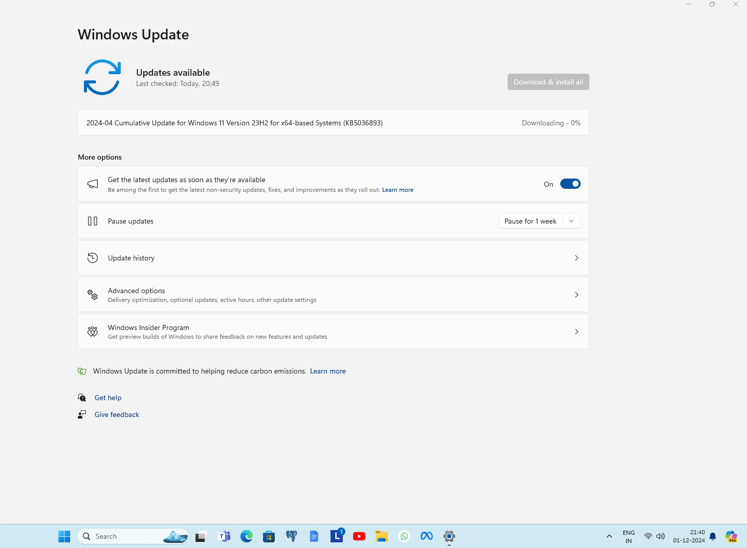747x548 pixels.
Task: Click the pause updates icon
Action: pos(93,221)
